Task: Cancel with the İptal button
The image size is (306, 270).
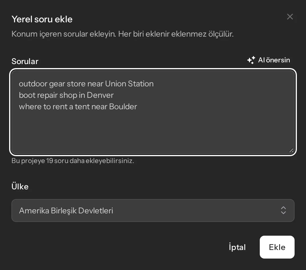Action: click(237, 247)
